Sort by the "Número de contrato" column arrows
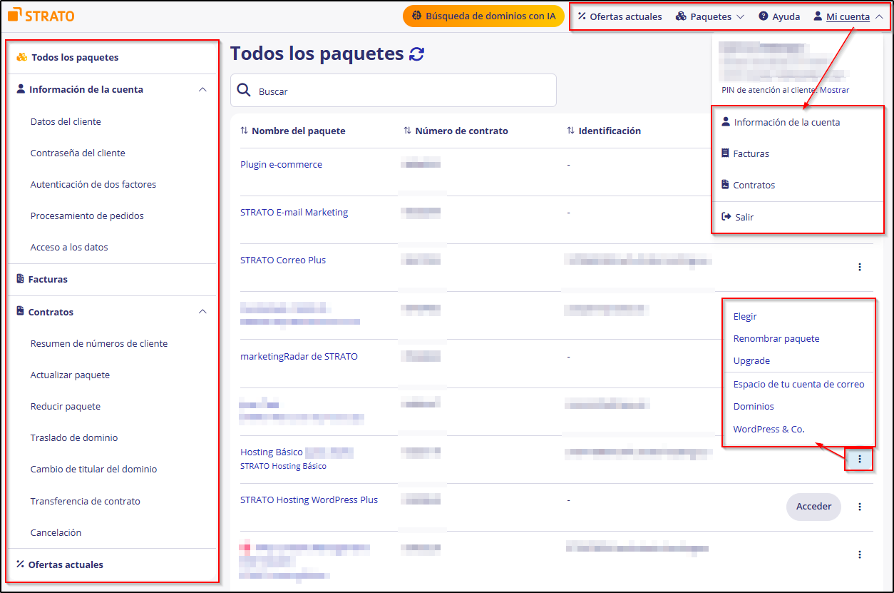The height and width of the screenshot is (593, 894). (407, 131)
